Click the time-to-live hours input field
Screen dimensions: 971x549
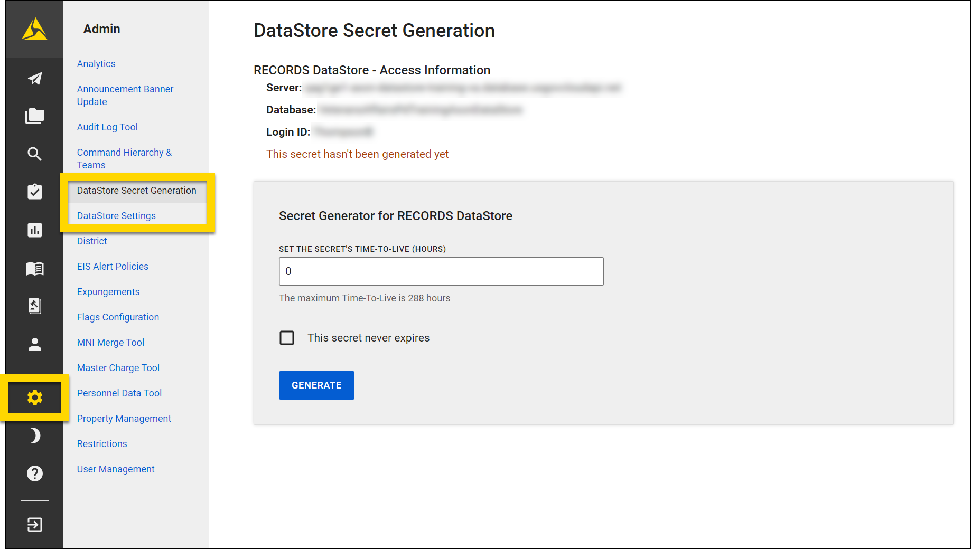coord(441,271)
